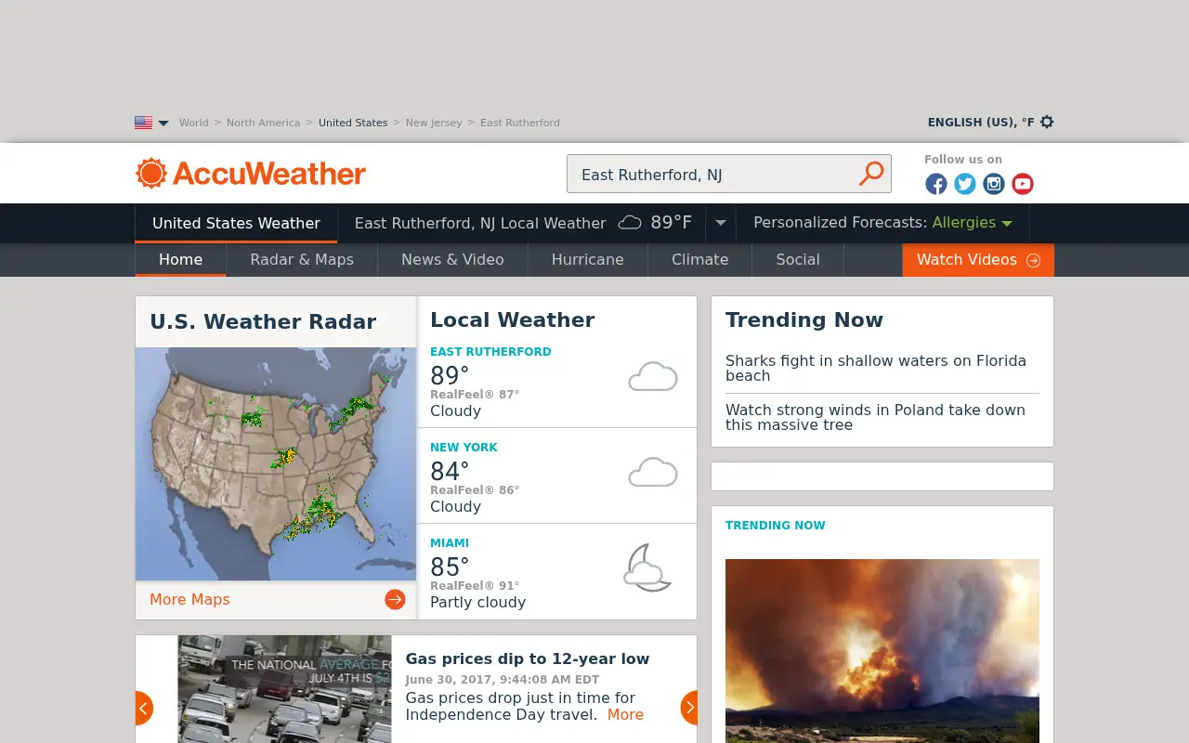Click the Watch Videos button
Viewport: 1189px width, 743px height.
pos(978,260)
